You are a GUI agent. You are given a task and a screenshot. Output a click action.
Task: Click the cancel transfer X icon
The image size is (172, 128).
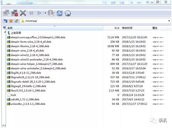[x=23, y=13]
